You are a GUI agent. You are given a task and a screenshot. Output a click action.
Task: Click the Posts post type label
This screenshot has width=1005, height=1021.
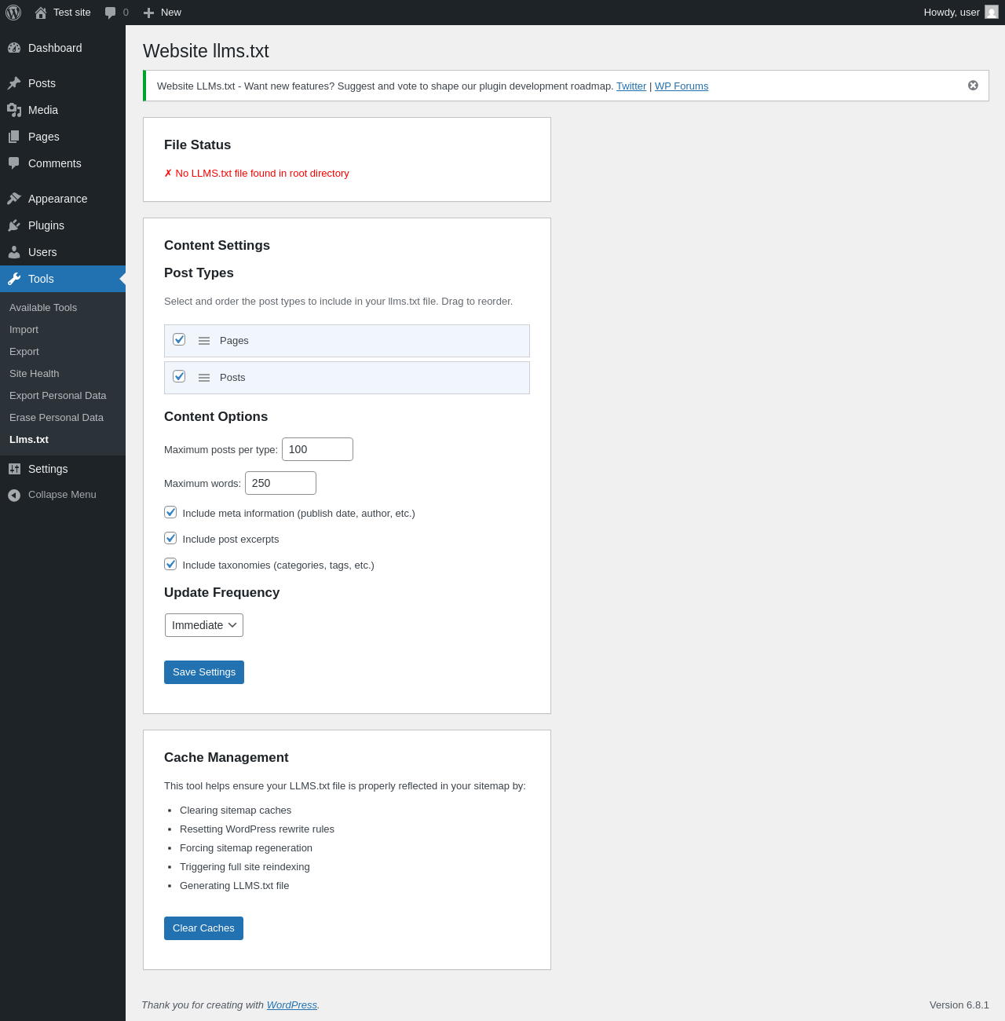[x=232, y=378]
